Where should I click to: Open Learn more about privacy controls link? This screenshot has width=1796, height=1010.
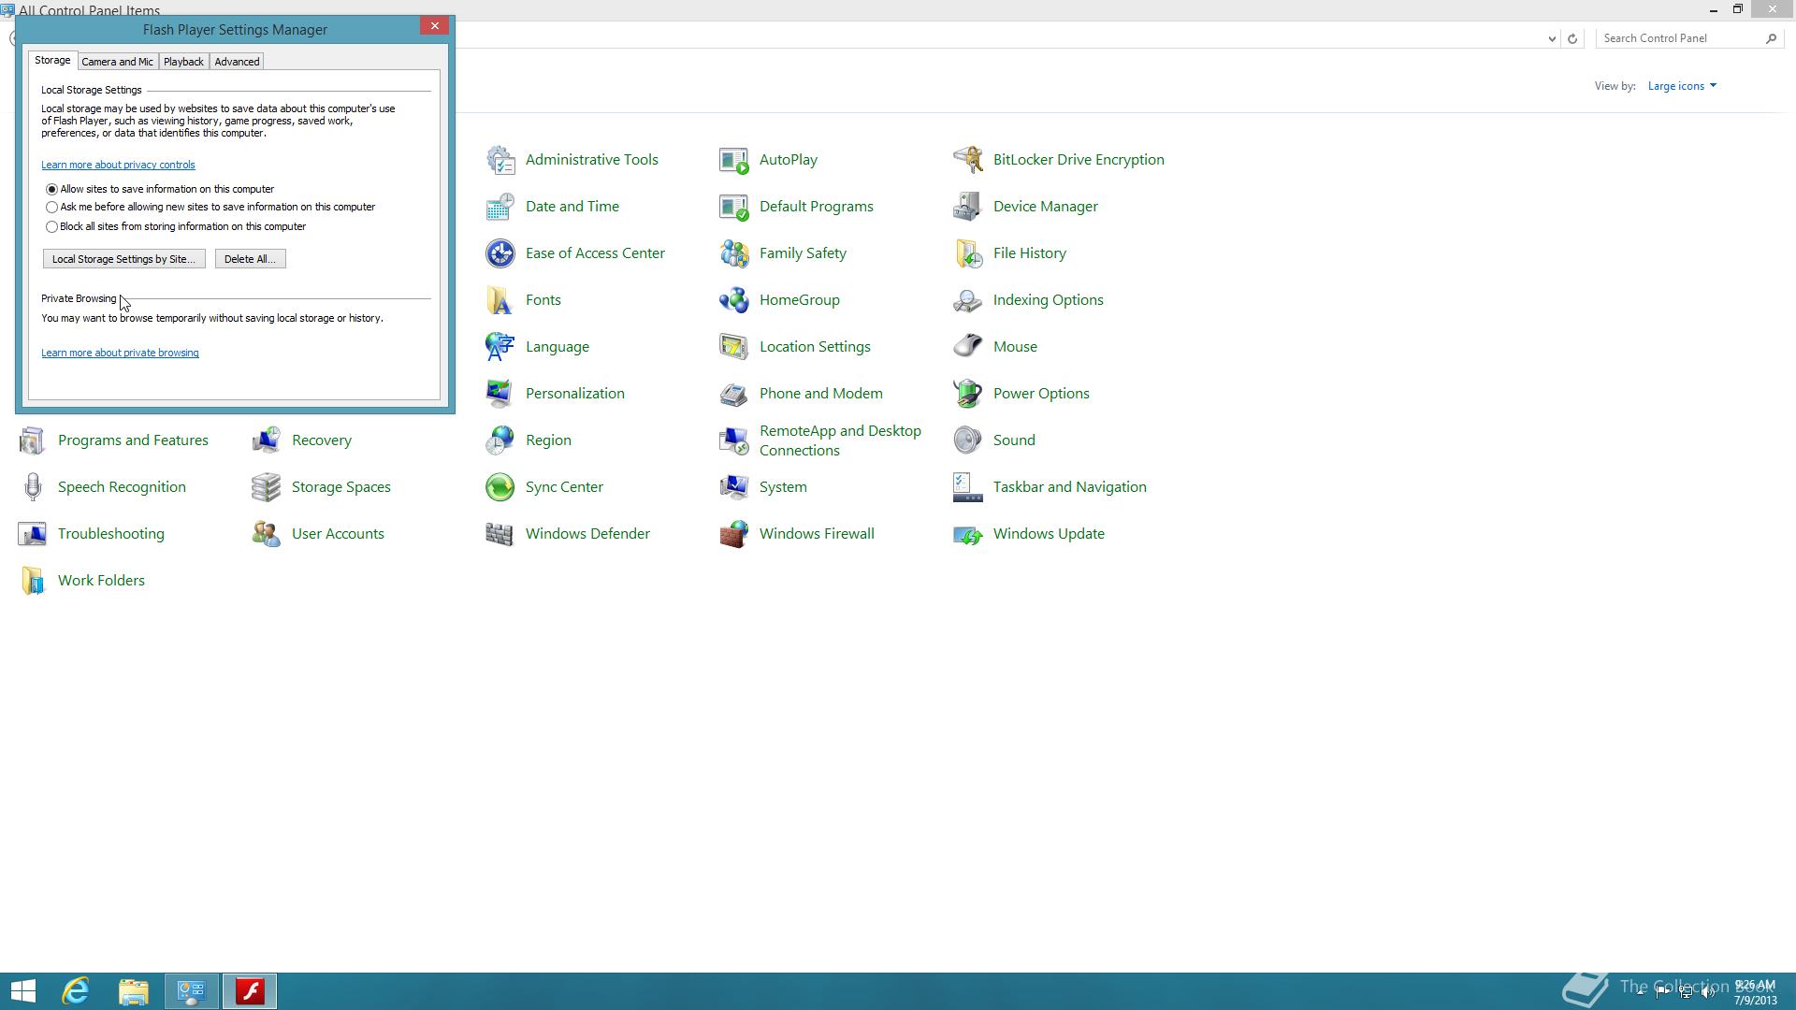(x=118, y=165)
